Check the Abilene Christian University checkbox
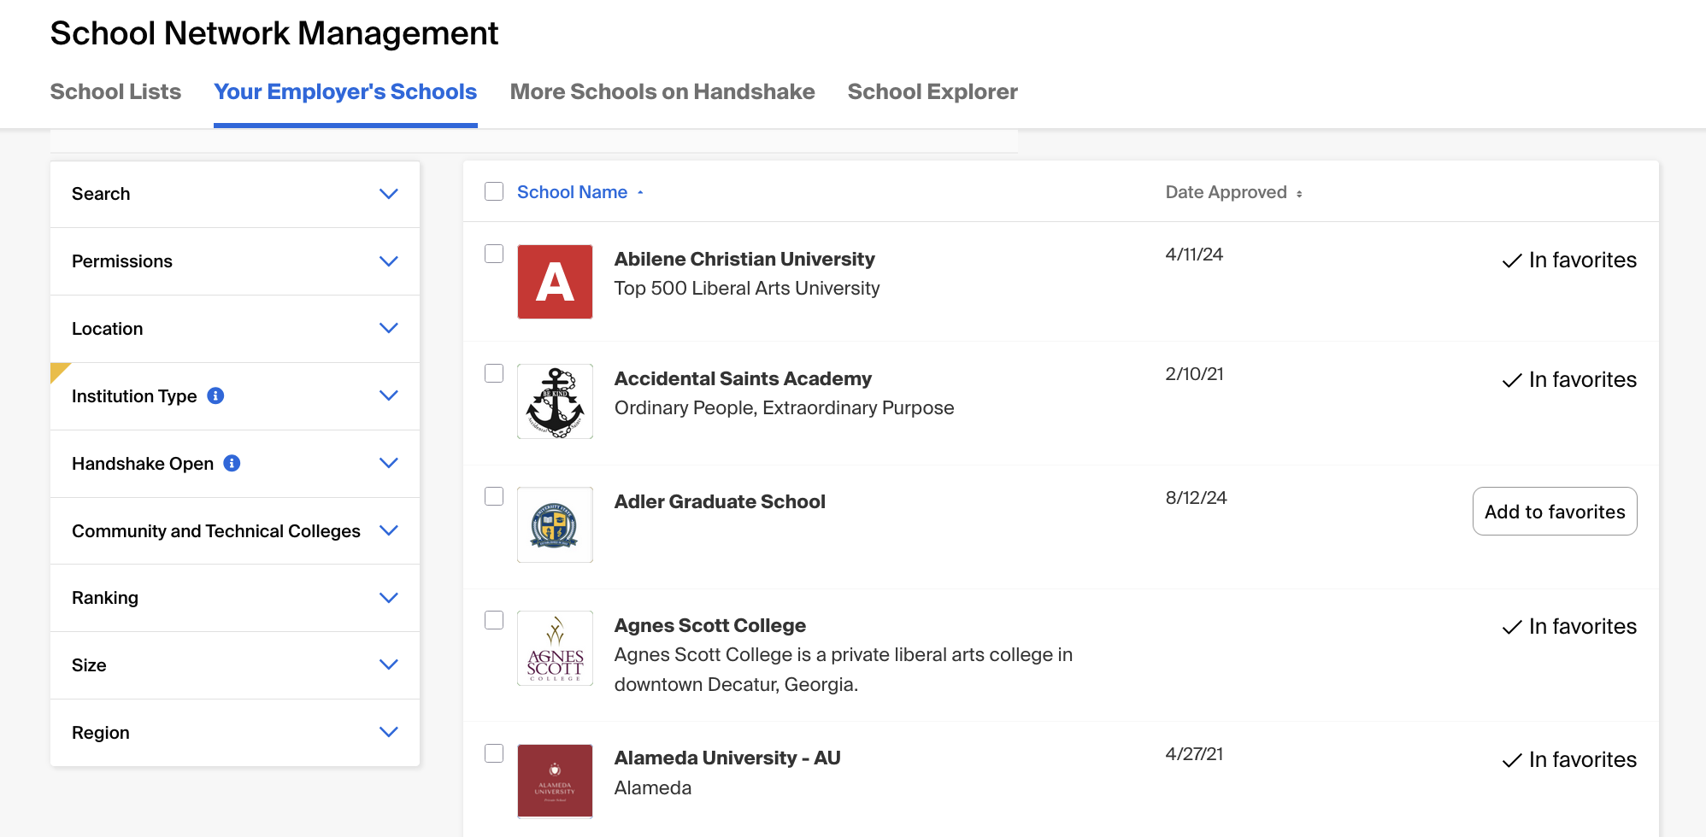 [x=494, y=254]
